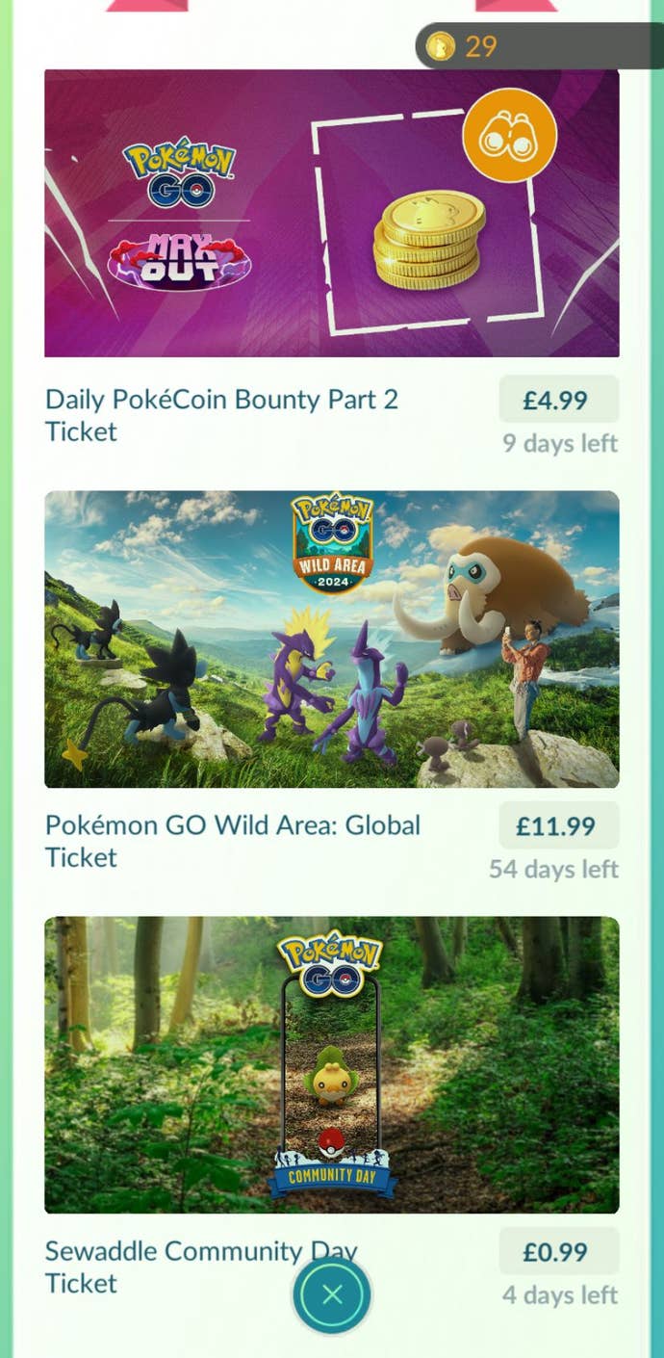Close the shop with the X button
Image resolution: width=664 pixels, height=1358 pixels.
click(x=332, y=1295)
